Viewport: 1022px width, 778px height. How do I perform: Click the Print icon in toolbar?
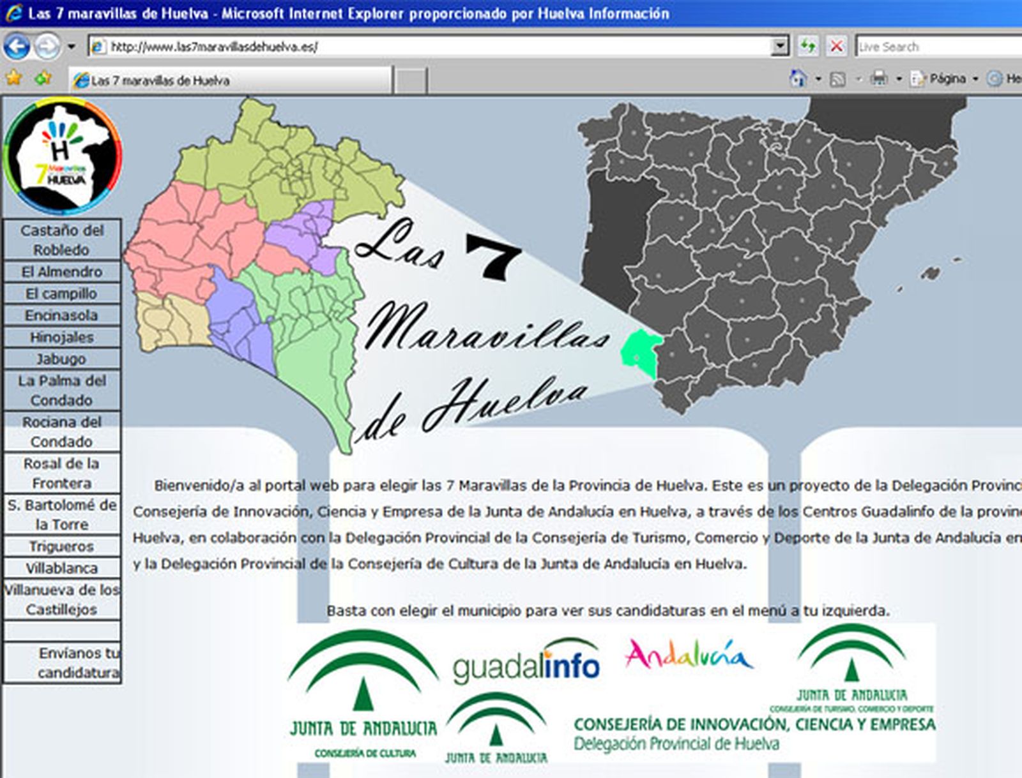tap(880, 79)
